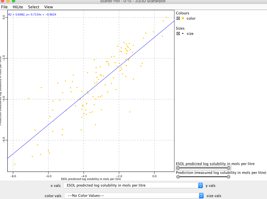
Task: Click the color vals dropdown stepper arrows
Action: point(201,196)
